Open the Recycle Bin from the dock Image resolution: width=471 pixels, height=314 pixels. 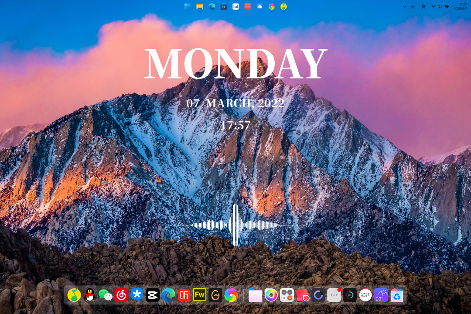point(397,295)
